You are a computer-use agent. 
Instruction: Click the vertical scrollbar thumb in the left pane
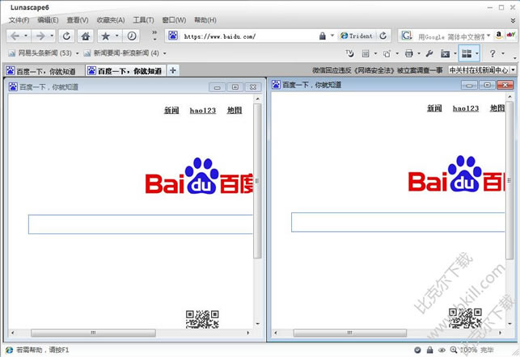(x=257, y=181)
